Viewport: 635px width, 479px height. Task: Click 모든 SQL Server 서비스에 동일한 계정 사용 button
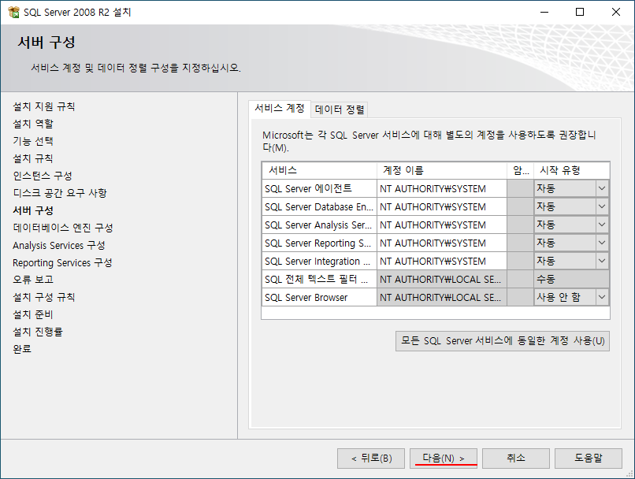click(502, 341)
